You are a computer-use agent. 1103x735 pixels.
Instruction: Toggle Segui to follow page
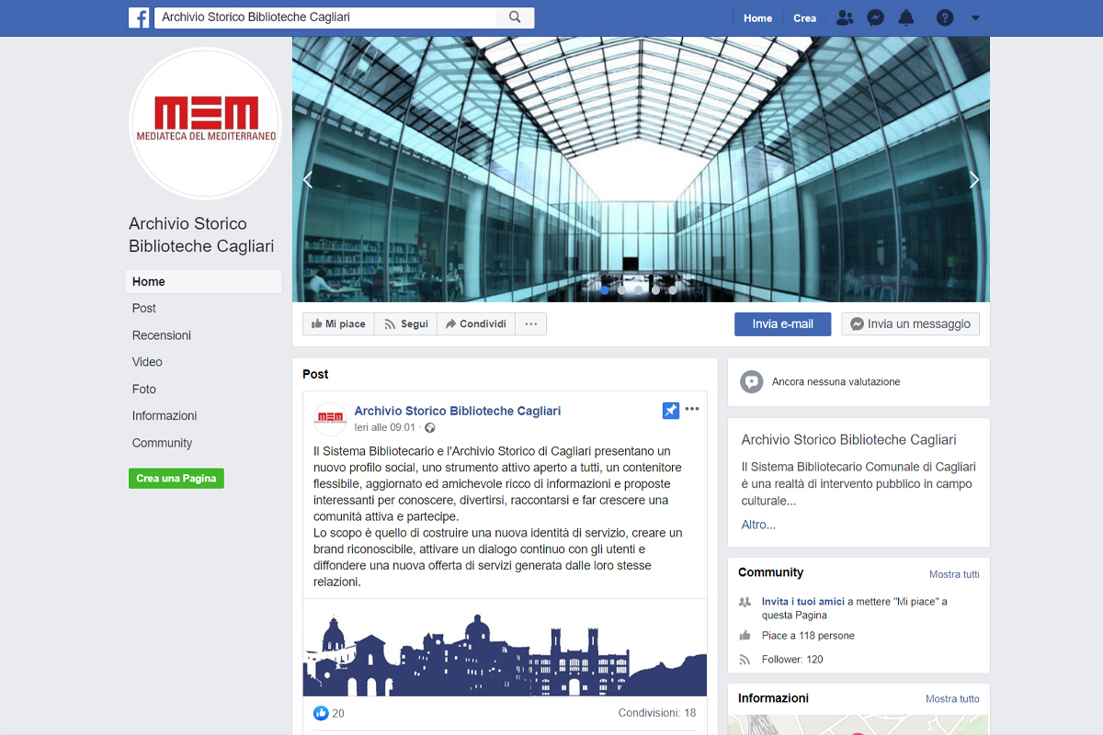pos(405,324)
